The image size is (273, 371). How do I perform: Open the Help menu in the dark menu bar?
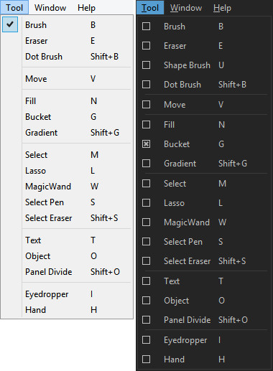click(222, 8)
